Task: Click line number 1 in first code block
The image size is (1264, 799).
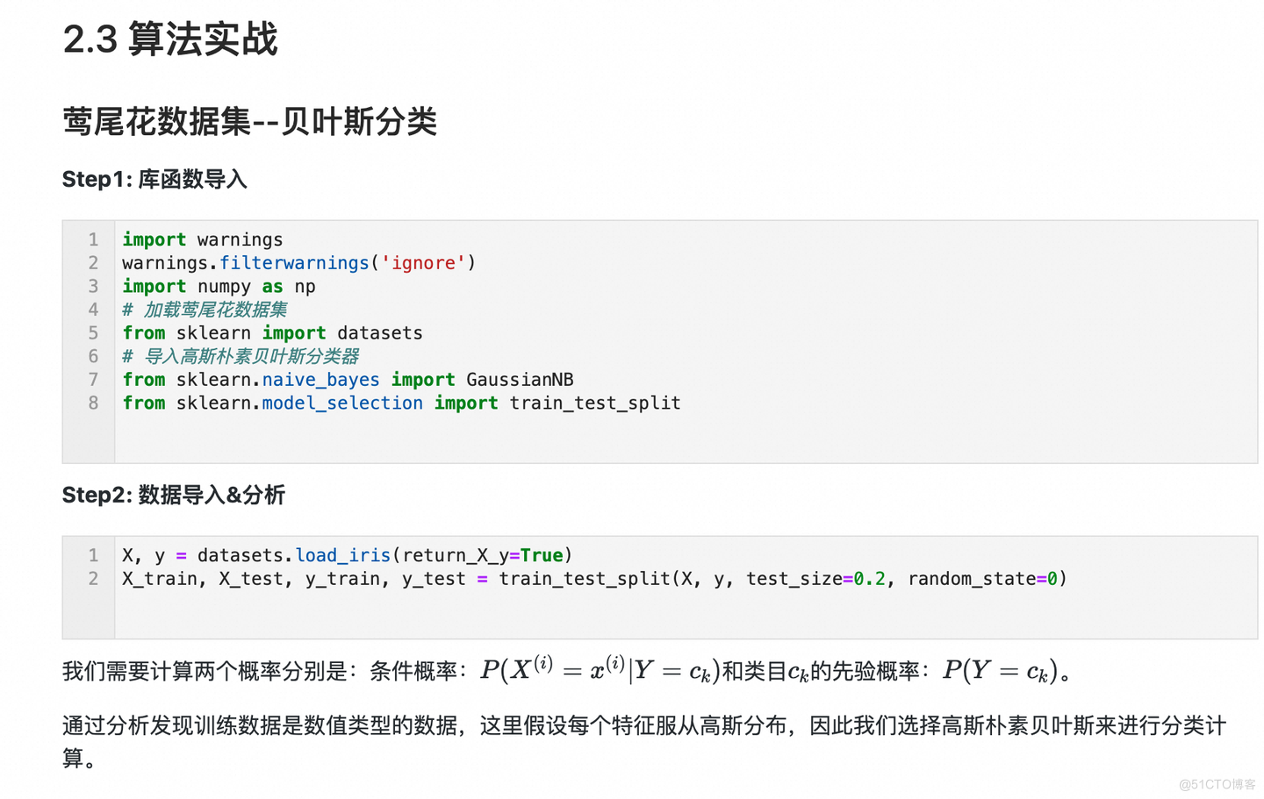Action: pos(93,239)
